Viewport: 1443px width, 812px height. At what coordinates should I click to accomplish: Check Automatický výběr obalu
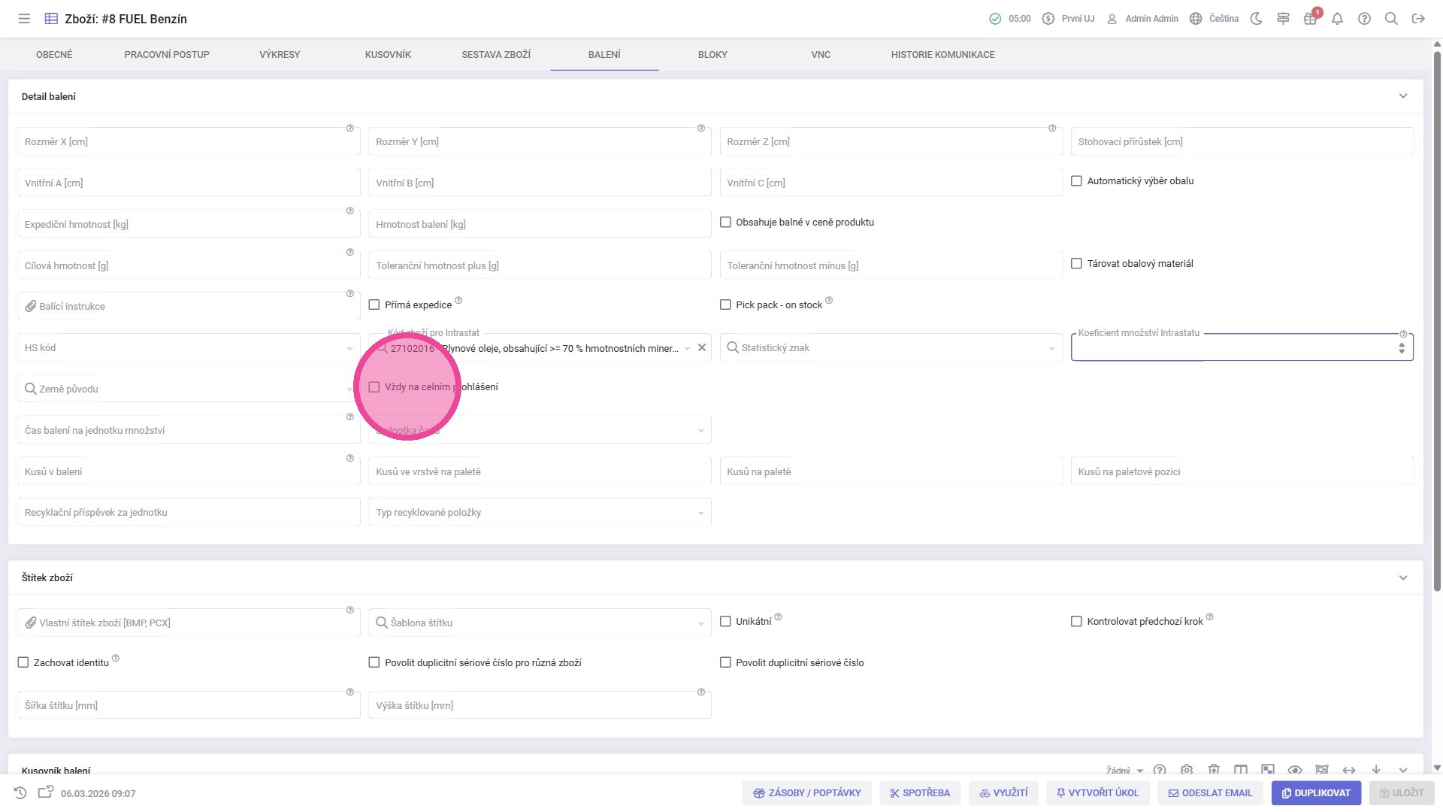point(1076,181)
